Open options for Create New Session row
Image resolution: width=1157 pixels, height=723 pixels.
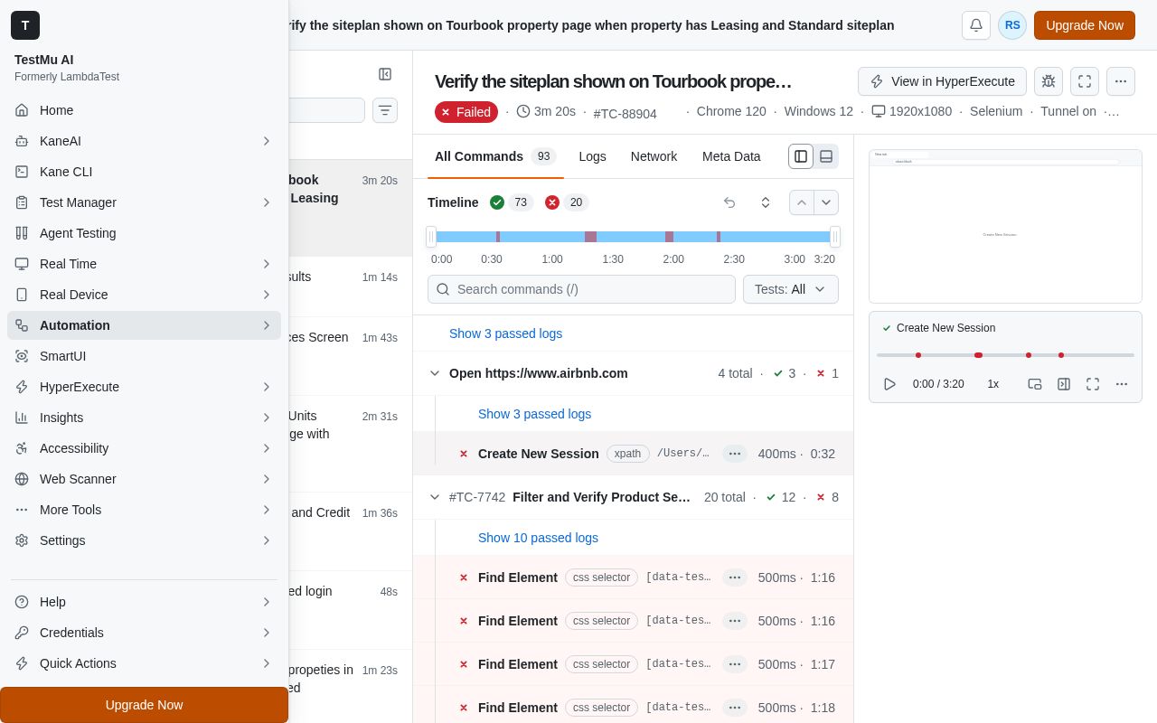pyautogui.click(x=735, y=454)
